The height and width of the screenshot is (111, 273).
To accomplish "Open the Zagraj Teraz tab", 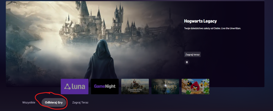I will point(80,103).
